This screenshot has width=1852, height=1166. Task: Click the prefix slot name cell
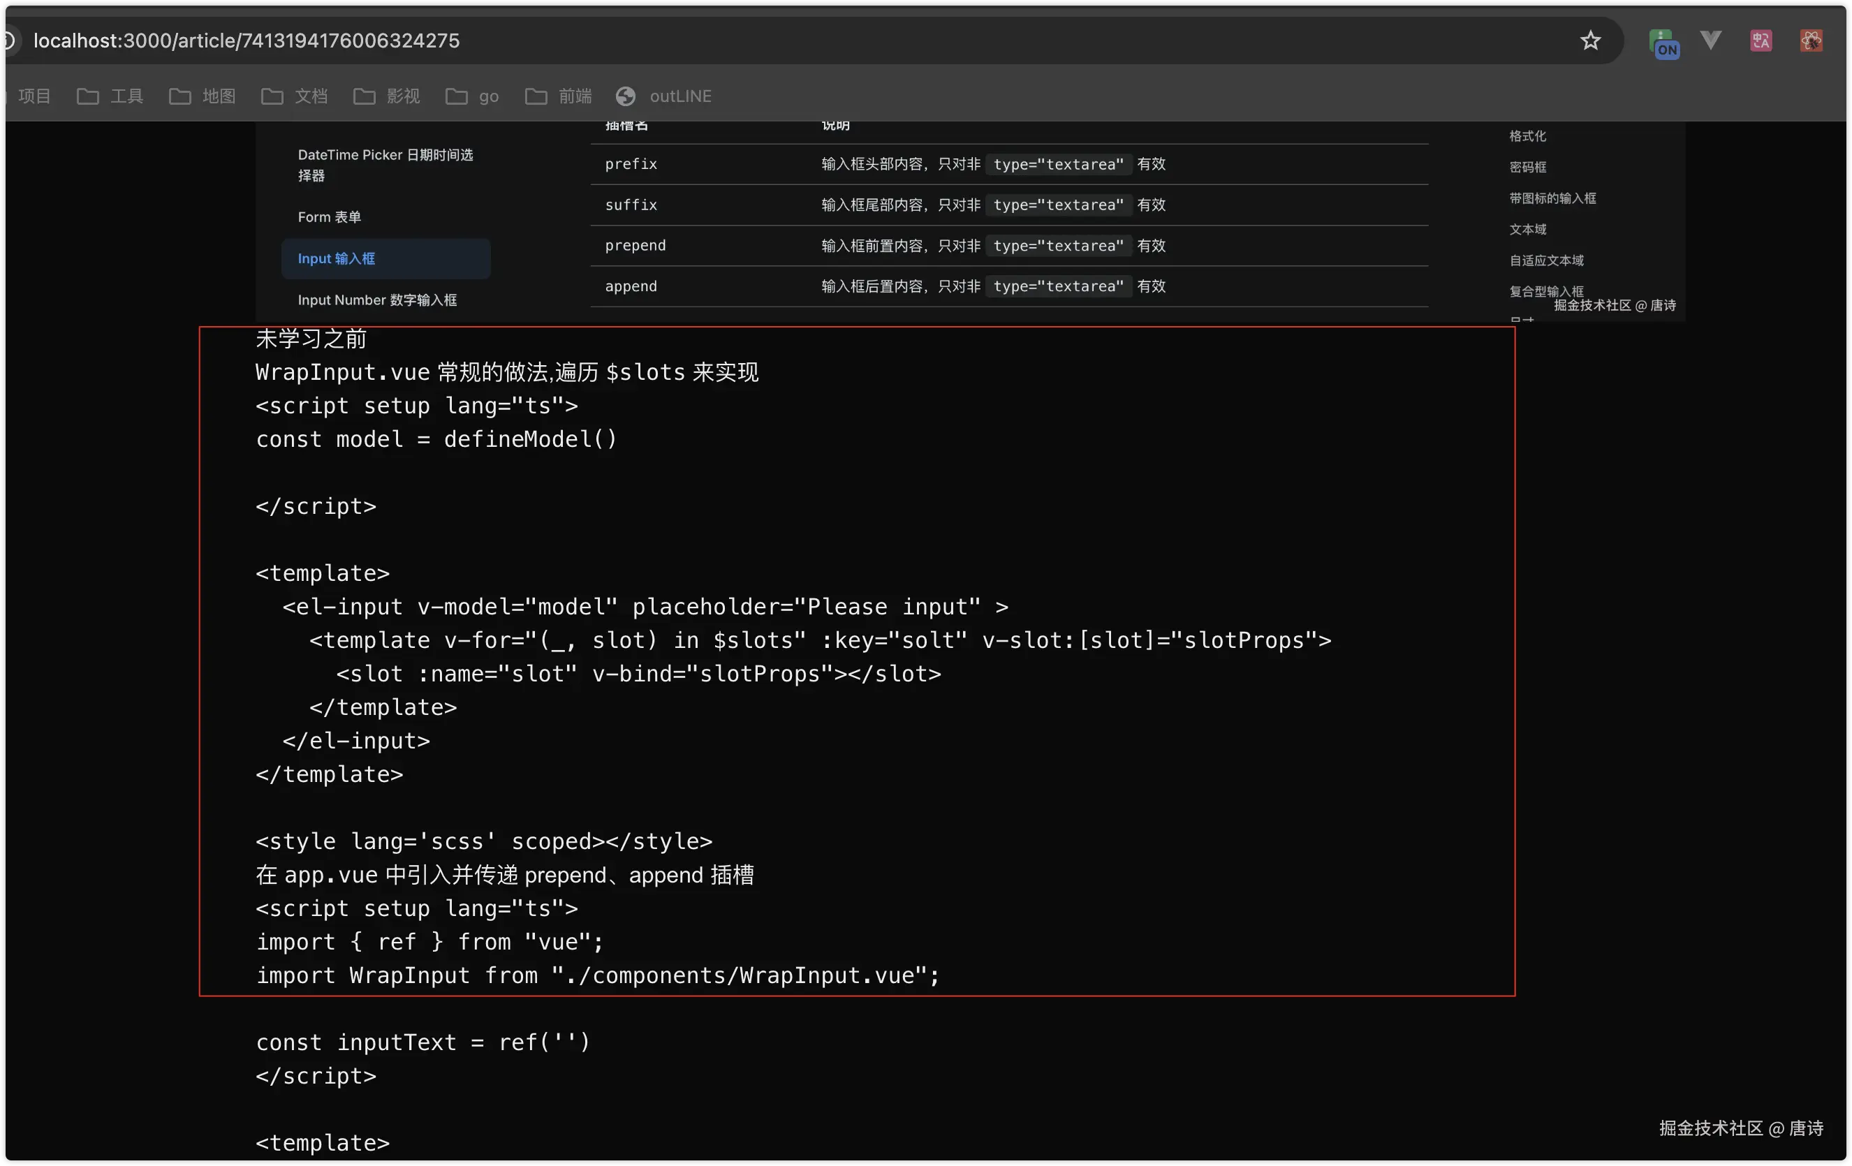point(631,164)
